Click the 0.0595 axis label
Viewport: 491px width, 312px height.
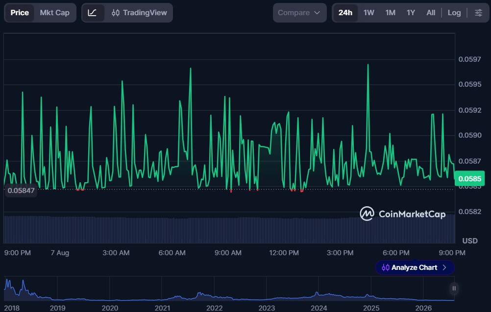click(x=469, y=85)
